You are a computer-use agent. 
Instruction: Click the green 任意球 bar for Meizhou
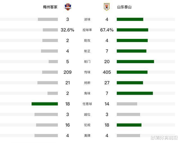click(45, 104)
